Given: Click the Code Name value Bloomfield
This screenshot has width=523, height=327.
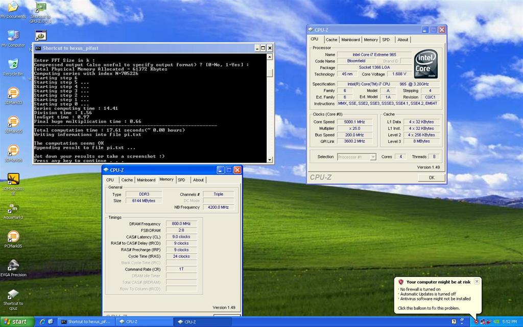Looking at the screenshot, I should [356, 61].
